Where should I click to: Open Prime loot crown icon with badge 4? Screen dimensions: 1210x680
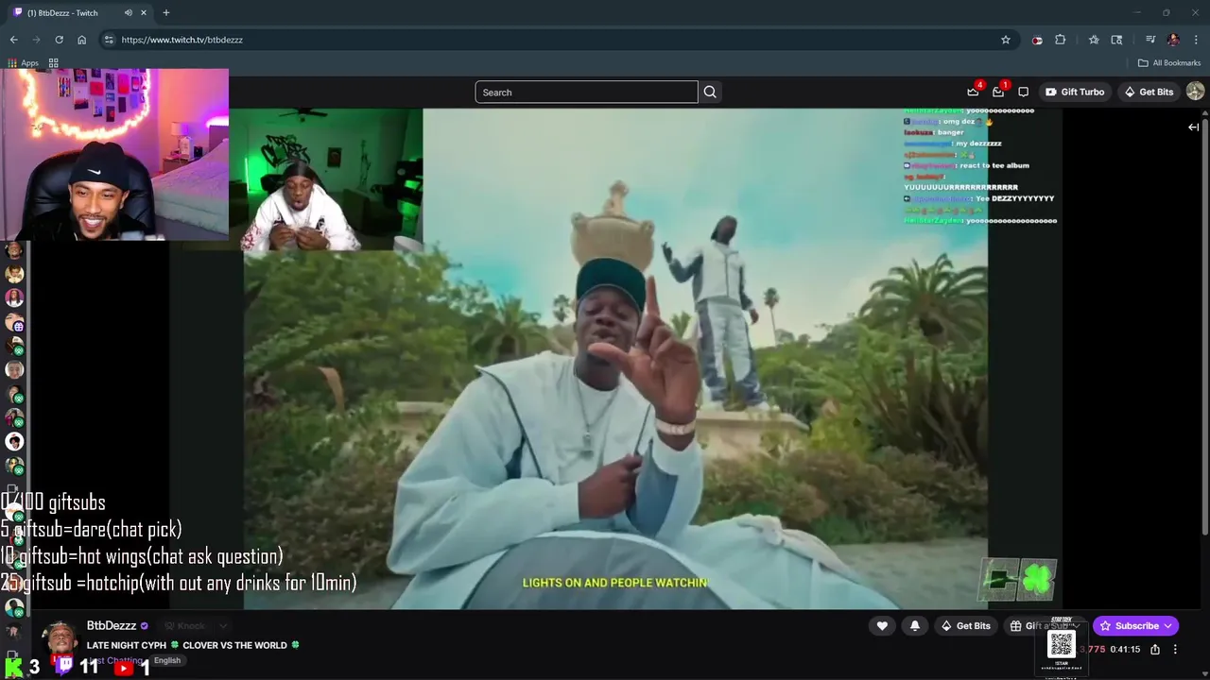pyautogui.click(x=973, y=92)
